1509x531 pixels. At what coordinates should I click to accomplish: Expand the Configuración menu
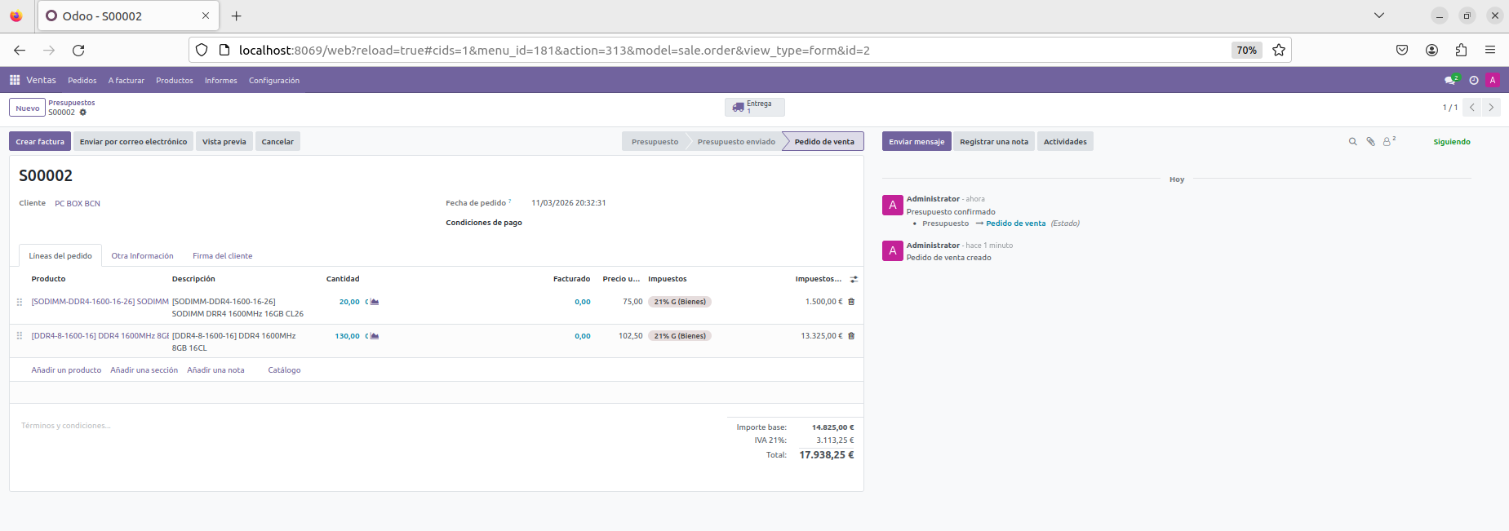[273, 81]
